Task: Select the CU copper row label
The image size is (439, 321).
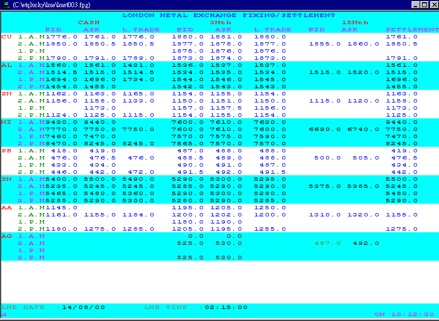Action: tap(5, 37)
